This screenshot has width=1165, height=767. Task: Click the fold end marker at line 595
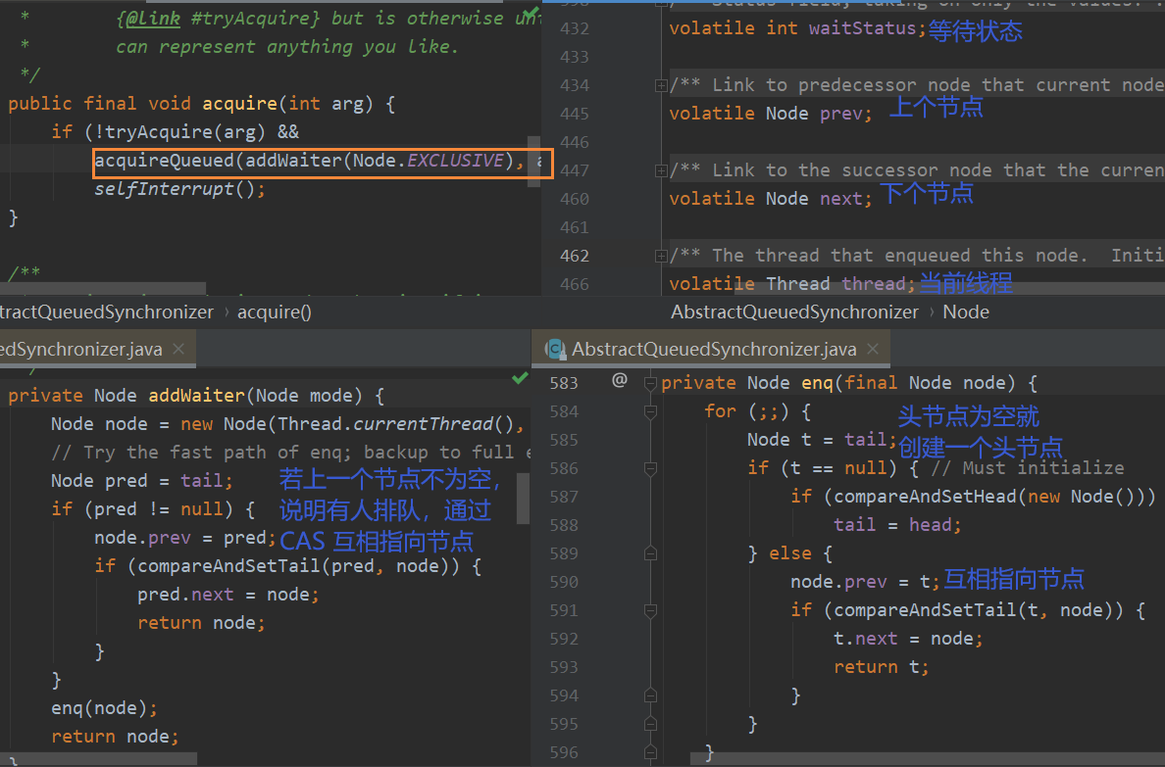pyautogui.click(x=650, y=724)
